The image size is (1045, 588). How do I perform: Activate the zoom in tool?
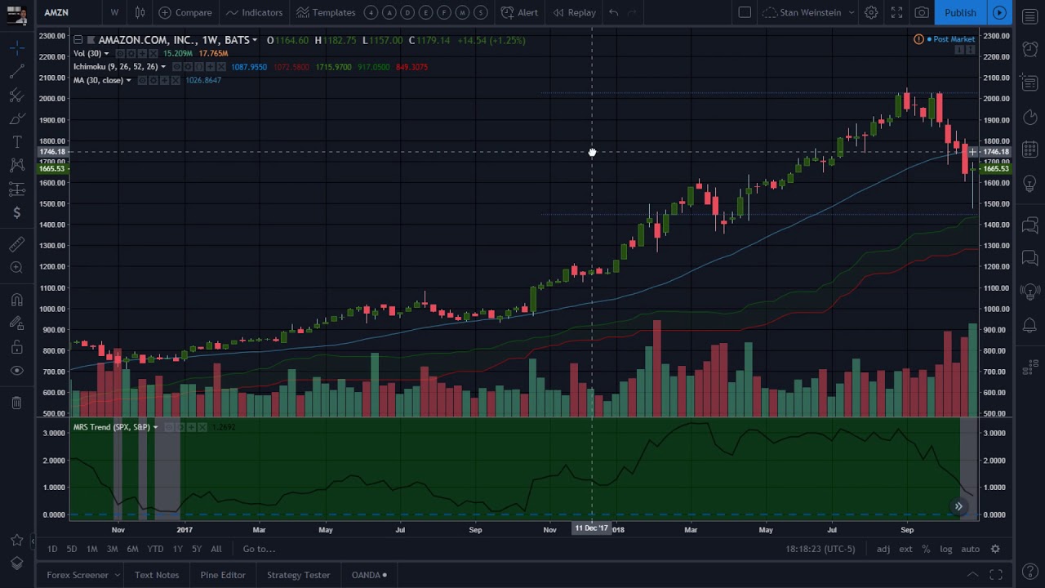point(16,267)
